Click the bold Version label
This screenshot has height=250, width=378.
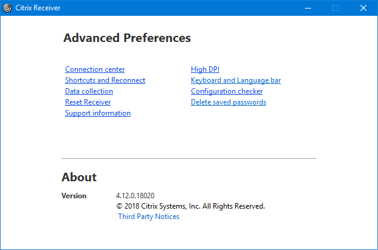[x=74, y=196]
